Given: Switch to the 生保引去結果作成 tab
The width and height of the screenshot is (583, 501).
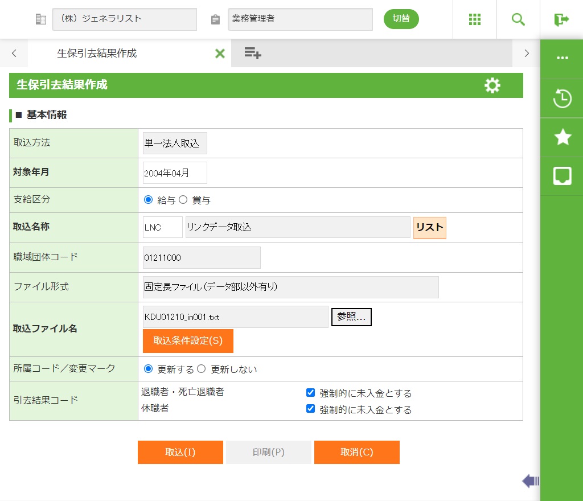Looking at the screenshot, I should (97, 54).
